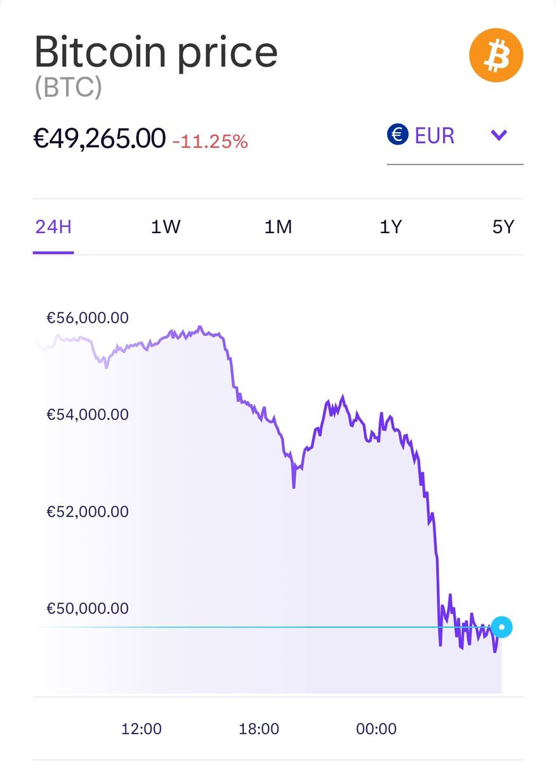Click the 18:00 time axis label
Screen dimensions: 556x762
tap(259, 728)
